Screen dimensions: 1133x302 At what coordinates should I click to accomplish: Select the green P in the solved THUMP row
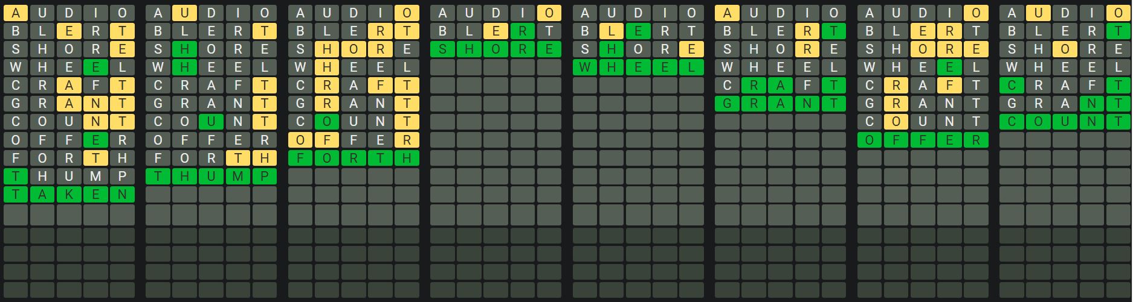tap(264, 176)
